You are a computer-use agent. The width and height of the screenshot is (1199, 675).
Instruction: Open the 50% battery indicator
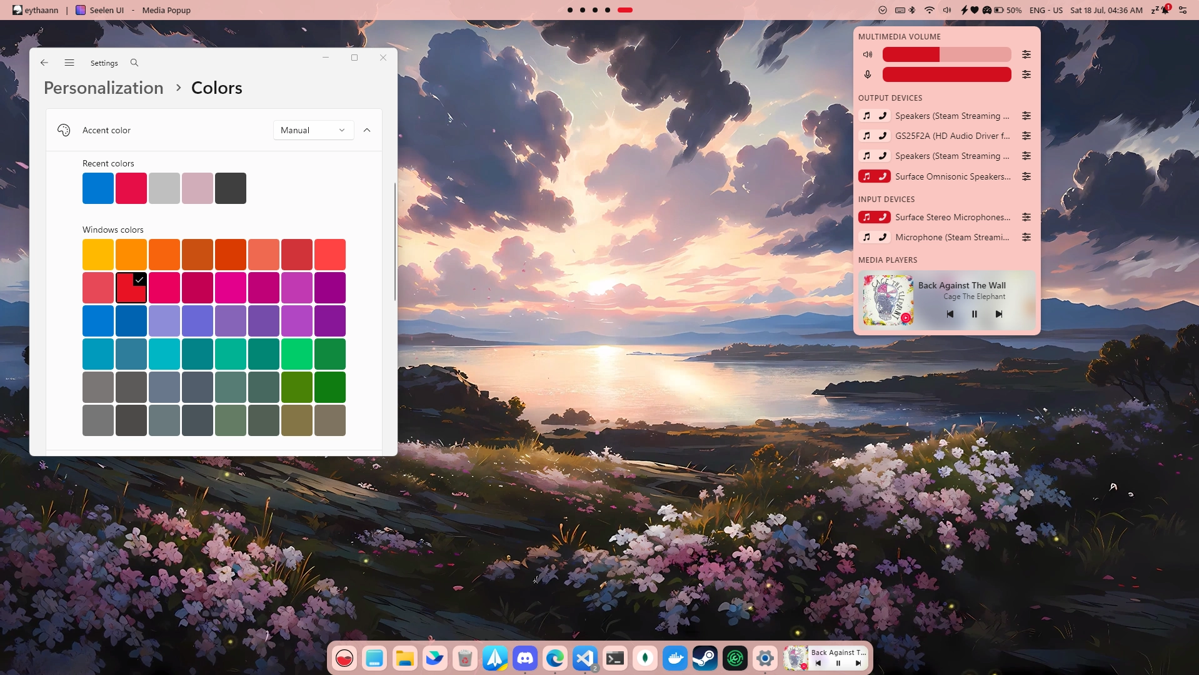tap(1008, 10)
